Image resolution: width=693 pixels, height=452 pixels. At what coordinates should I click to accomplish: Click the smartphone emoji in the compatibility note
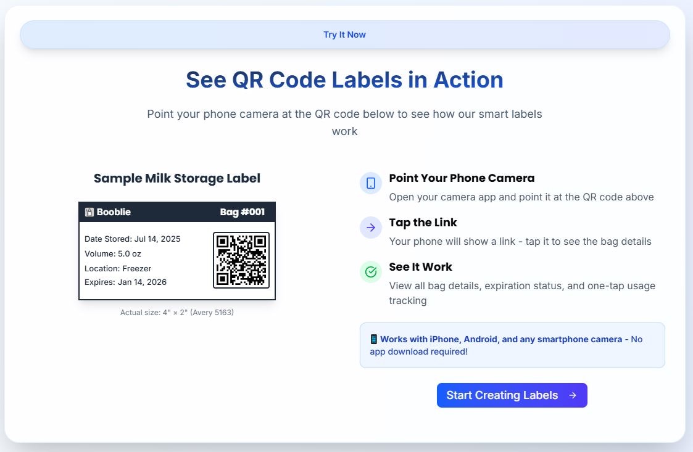(374, 339)
